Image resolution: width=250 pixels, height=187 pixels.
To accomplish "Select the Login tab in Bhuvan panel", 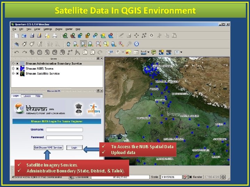I will pyautogui.click(x=16, y=96).
